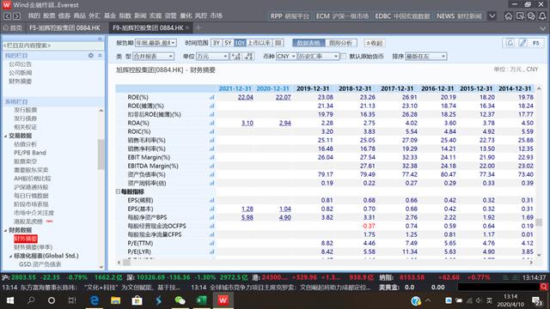Open the CNY currency dropdown

(x=286, y=56)
